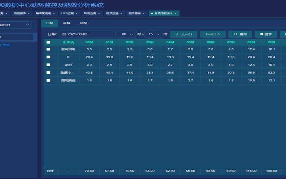This screenshot has width=286, height=179.
Task: Check the 空调用电 row checkbox
Action: pyautogui.click(x=48, y=49)
